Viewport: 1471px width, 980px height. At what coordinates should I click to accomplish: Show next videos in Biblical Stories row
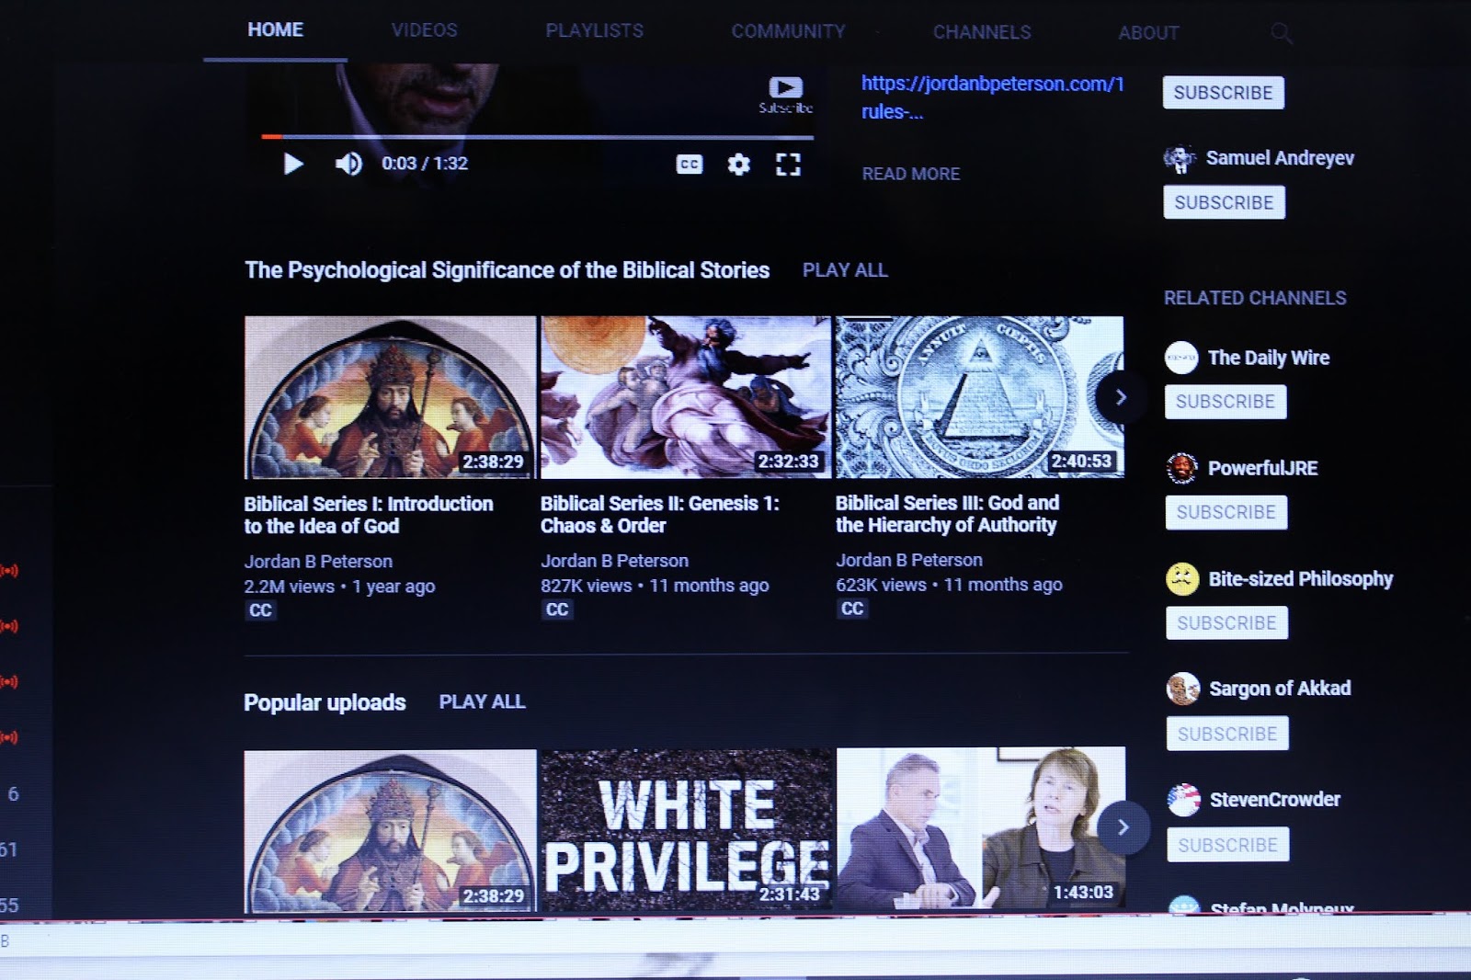click(x=1121, y=397)
